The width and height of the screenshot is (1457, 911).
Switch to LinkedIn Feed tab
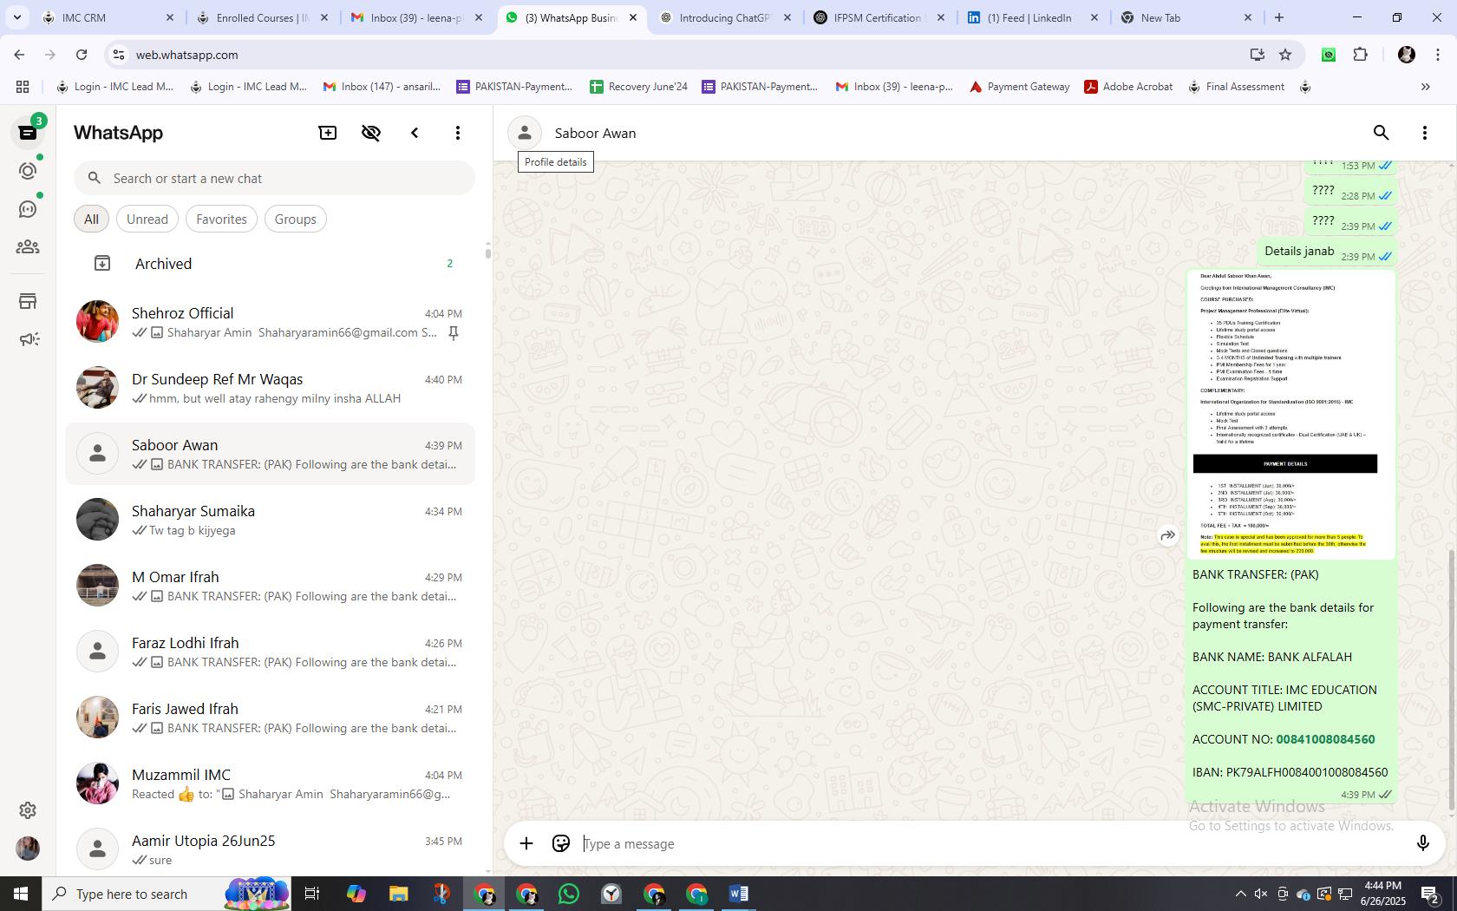point(1032,17)
